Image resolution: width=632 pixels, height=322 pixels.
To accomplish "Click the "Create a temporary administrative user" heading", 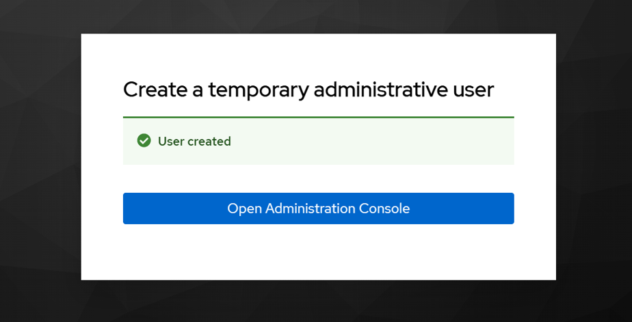I will tap(308, 90).
